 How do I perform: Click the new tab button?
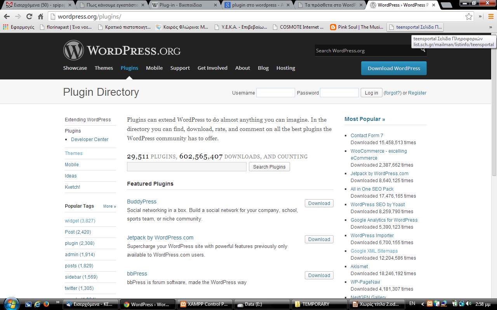(x=447, y=5)
